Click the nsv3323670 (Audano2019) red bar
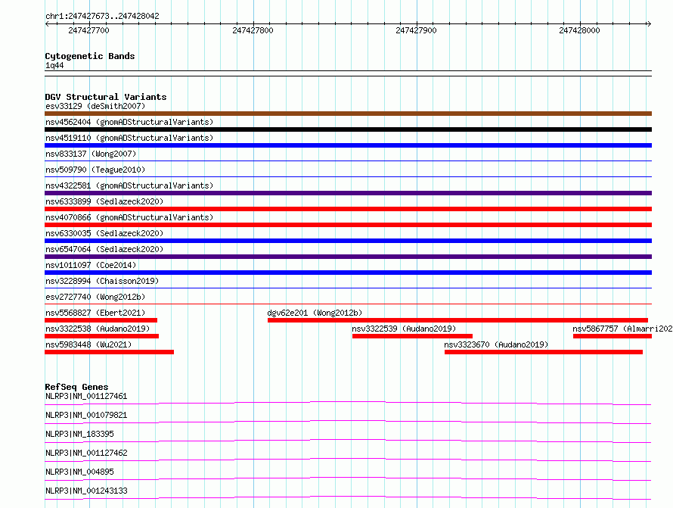Image resolution: width=673 pixels, height=508 pixels. coord(543,352)
